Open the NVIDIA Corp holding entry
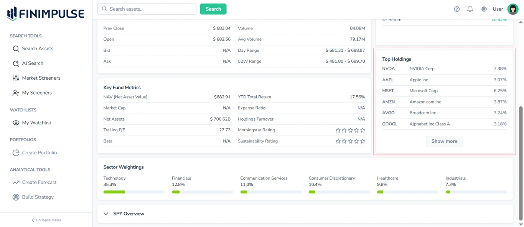The image size is (524, 227). 422,69
